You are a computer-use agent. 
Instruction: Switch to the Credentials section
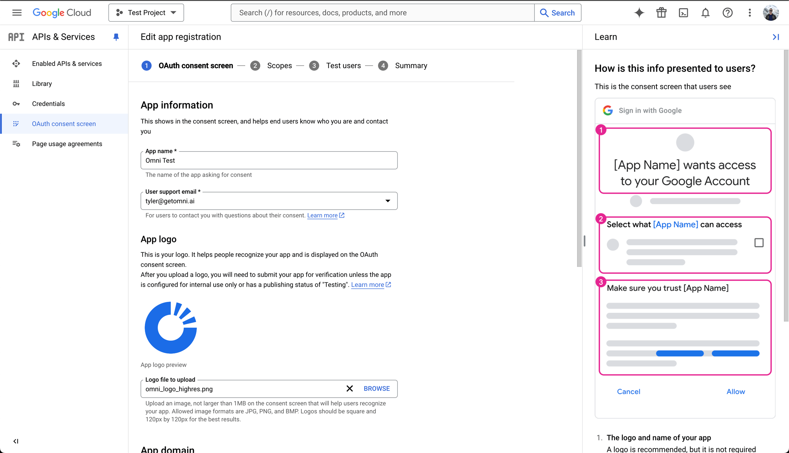[48, 103]
